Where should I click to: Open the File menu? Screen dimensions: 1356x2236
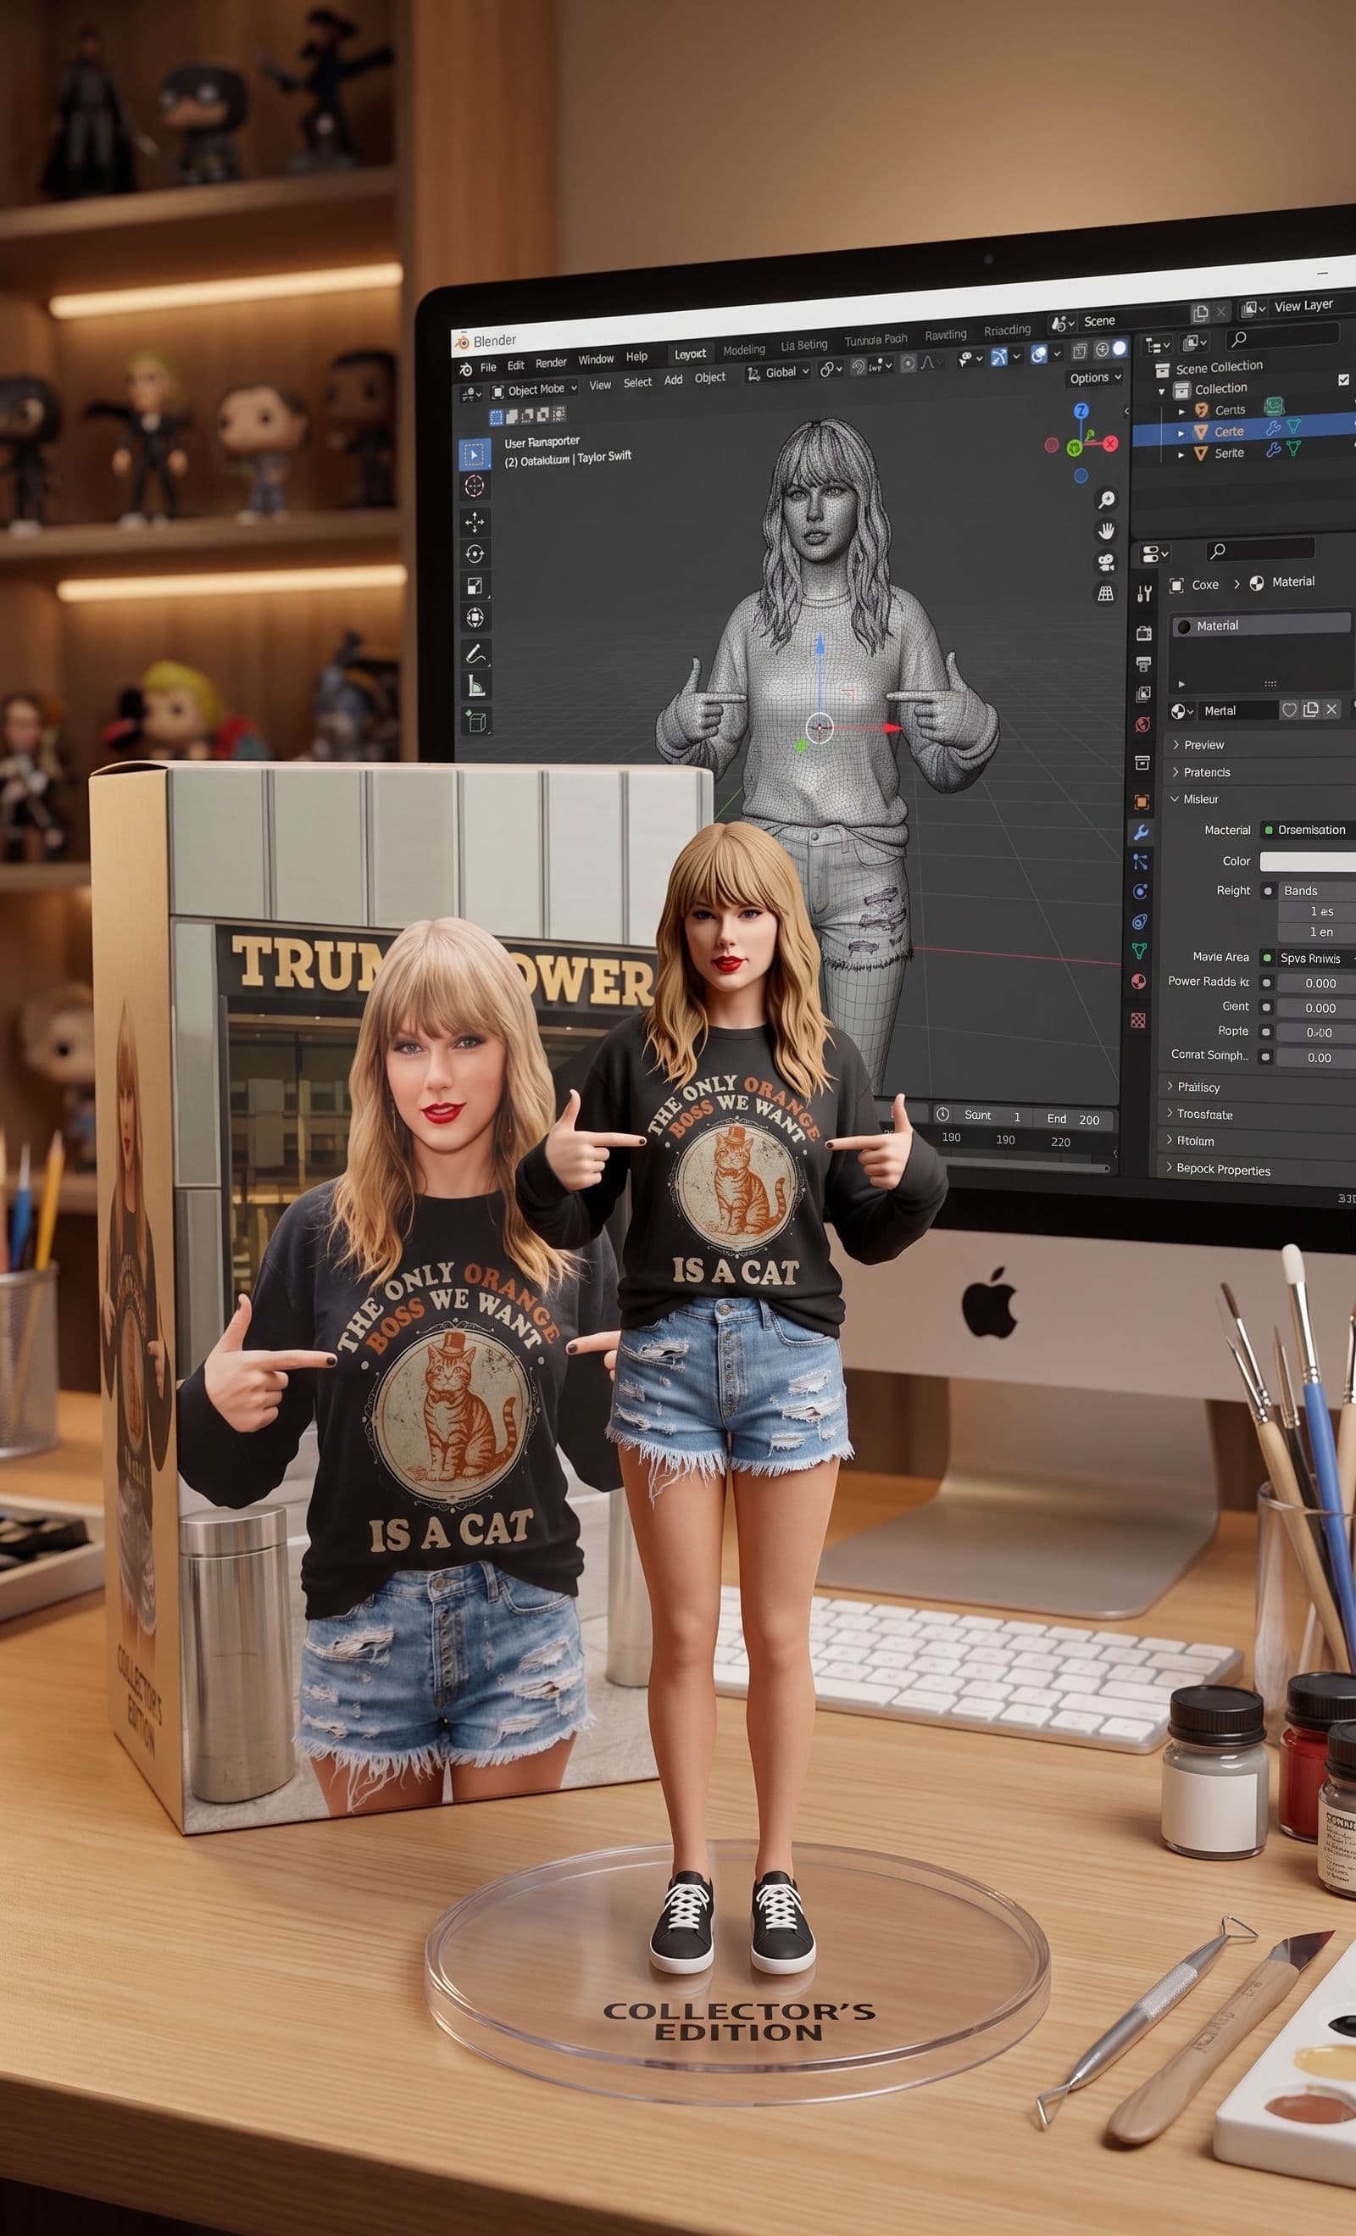click(488, 368)
